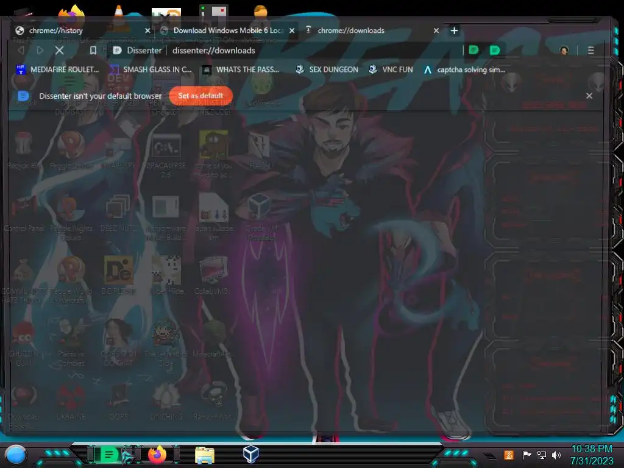Open the network tray icon
The width and height of the screenshot is (624, 468).
click(541, 455)
